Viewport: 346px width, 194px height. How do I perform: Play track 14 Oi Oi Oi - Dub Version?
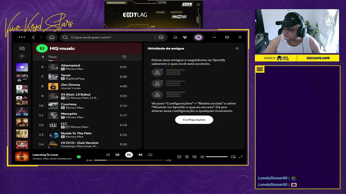[87, 144]
